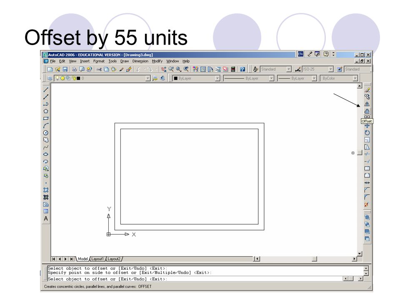Select the Rectangle draw tool
The image size is (400, 300).
pyautogui.click(x=46, y=118)
